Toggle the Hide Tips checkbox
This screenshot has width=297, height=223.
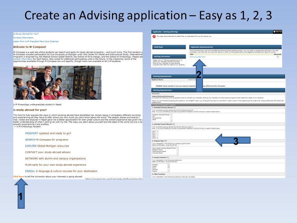point(274,32)
